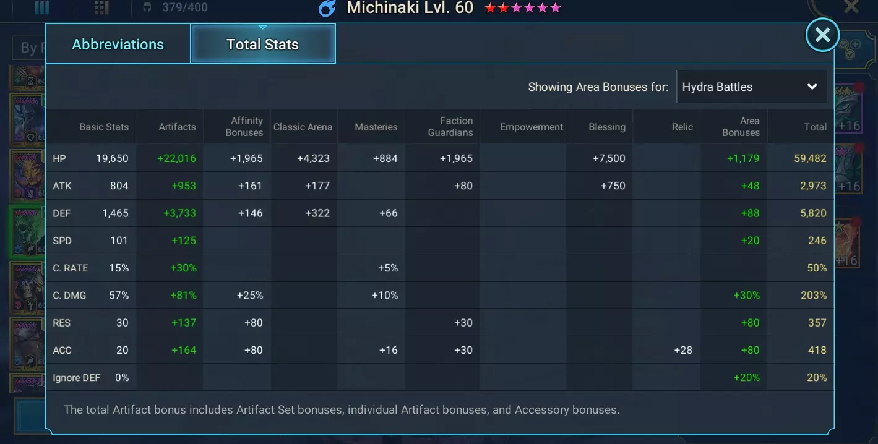This screenshot has height=444, width=878.
Task: Click the Basic Stats column header
Action: (104, 127)
